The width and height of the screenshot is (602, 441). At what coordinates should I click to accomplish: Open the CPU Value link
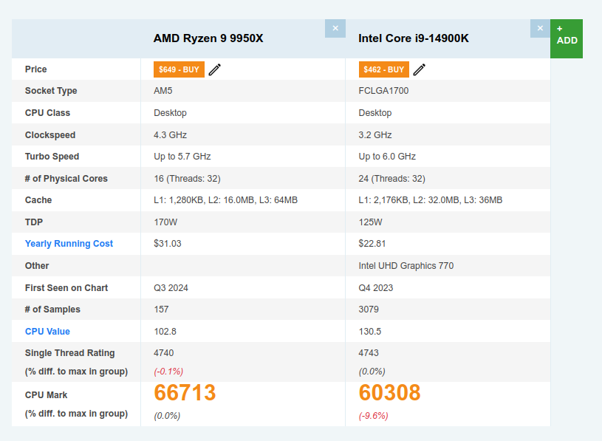click(47, 331)
